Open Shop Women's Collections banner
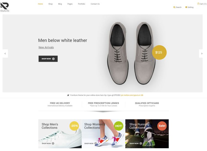This screenshot has height=151, width=207. 104,134
